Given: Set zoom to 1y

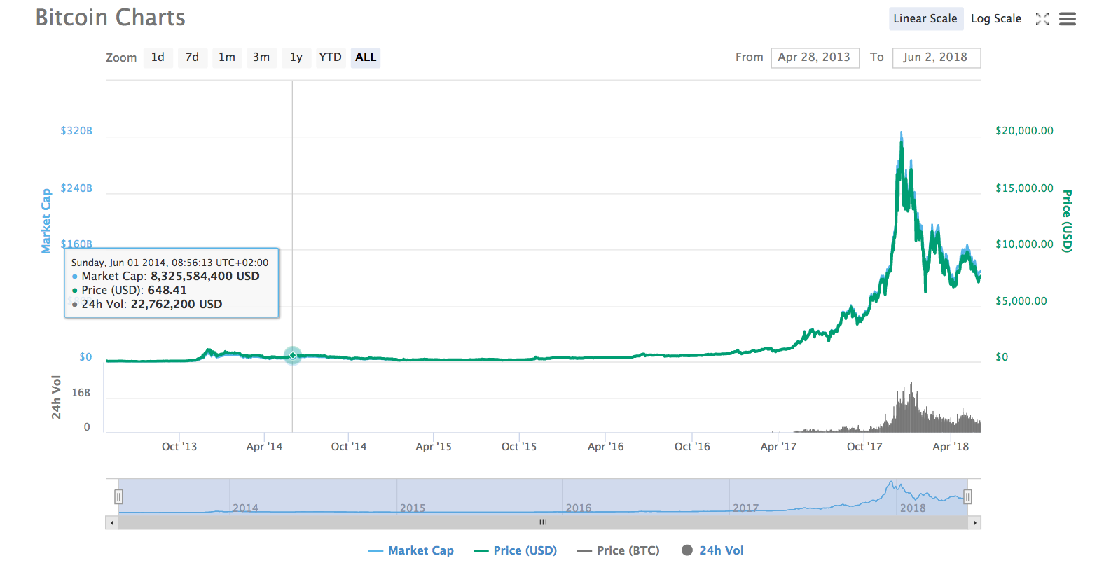Looking at the screenshot, I should click(296, 57).
